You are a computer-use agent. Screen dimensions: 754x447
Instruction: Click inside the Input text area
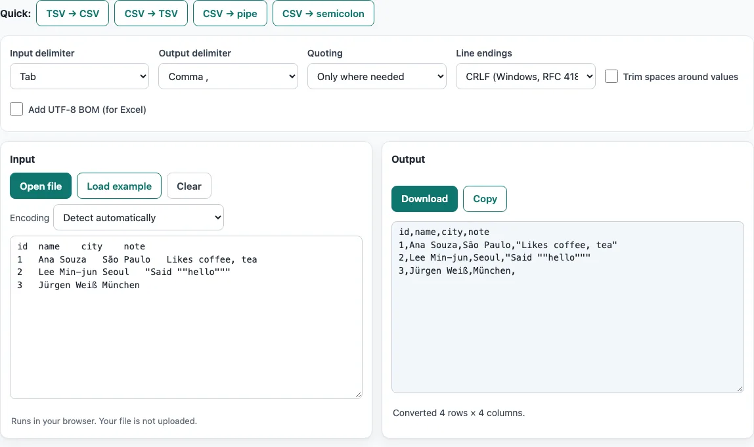(186, 317)
